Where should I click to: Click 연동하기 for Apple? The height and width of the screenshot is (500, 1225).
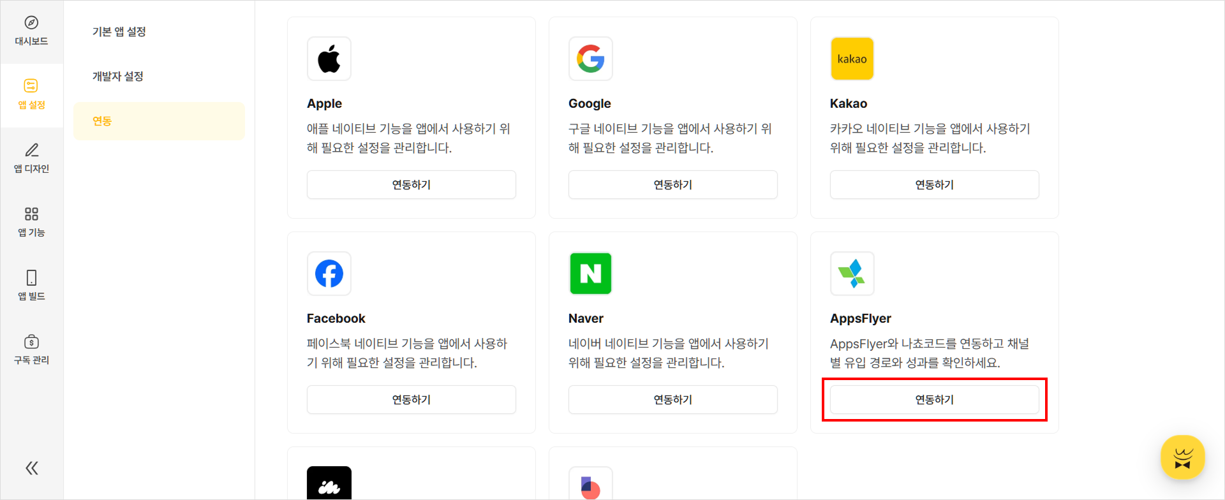(x=412, y=184)
